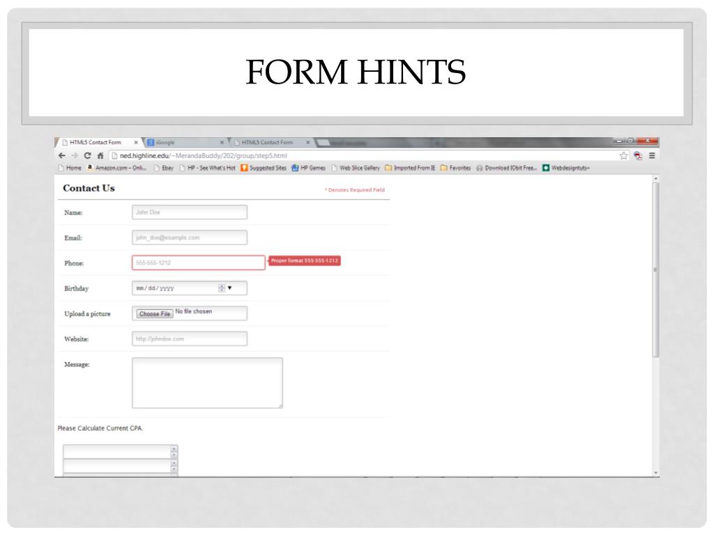Viewport: 714px width, 535px height.
Task: Click the 'Please Calculate Current GPA' text
Action: tap(100, 428)
